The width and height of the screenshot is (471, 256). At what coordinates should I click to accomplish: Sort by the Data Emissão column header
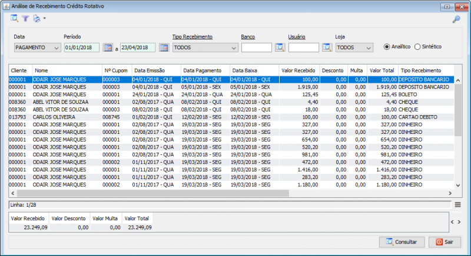pos(157,70)
